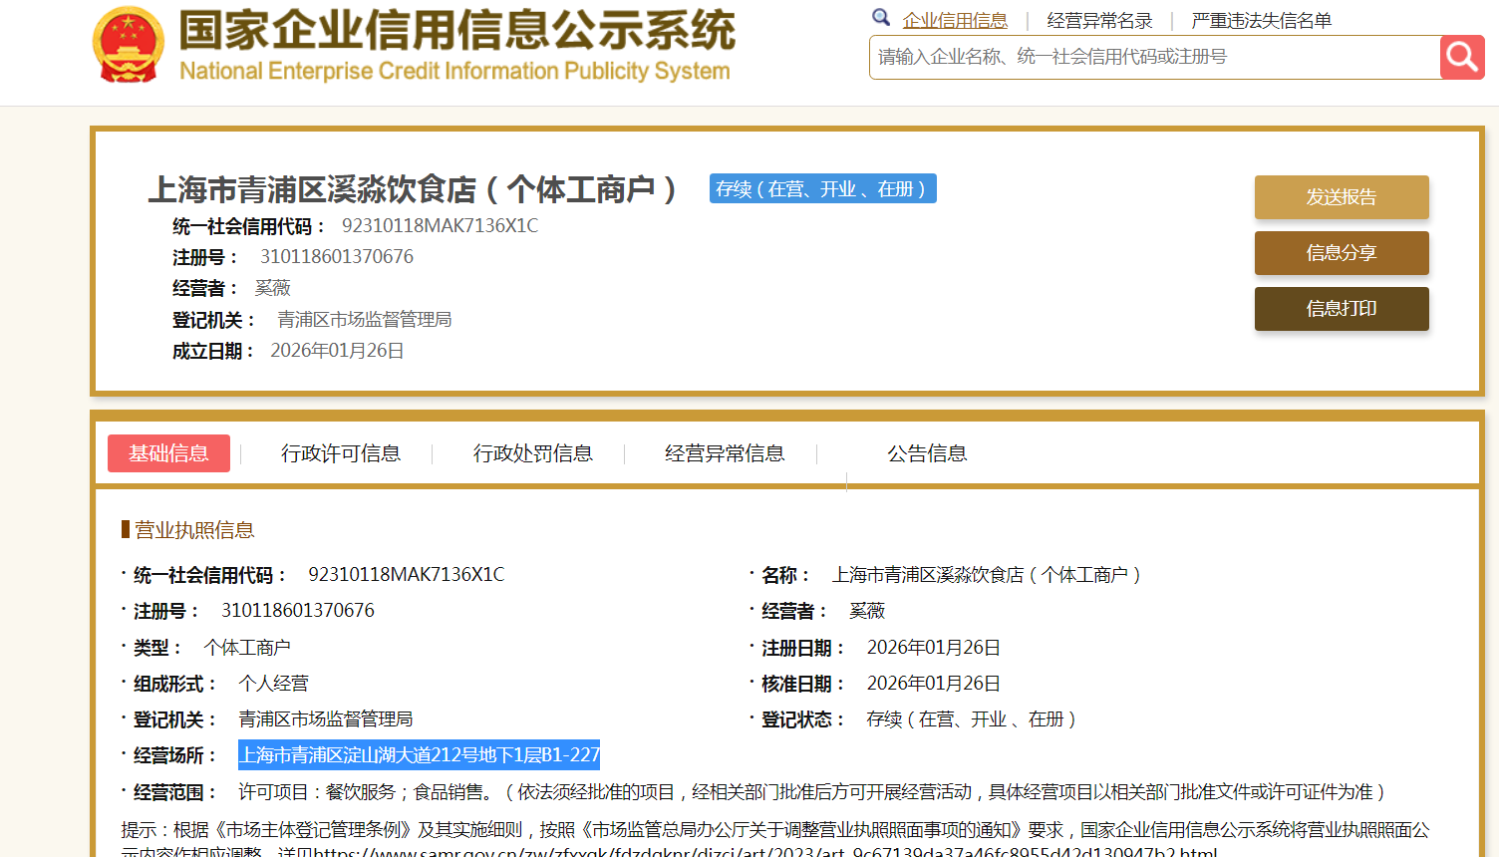This screenshot has width=1499, height=857.
Task: Click license section credit code value
Action: coord(407,575)
